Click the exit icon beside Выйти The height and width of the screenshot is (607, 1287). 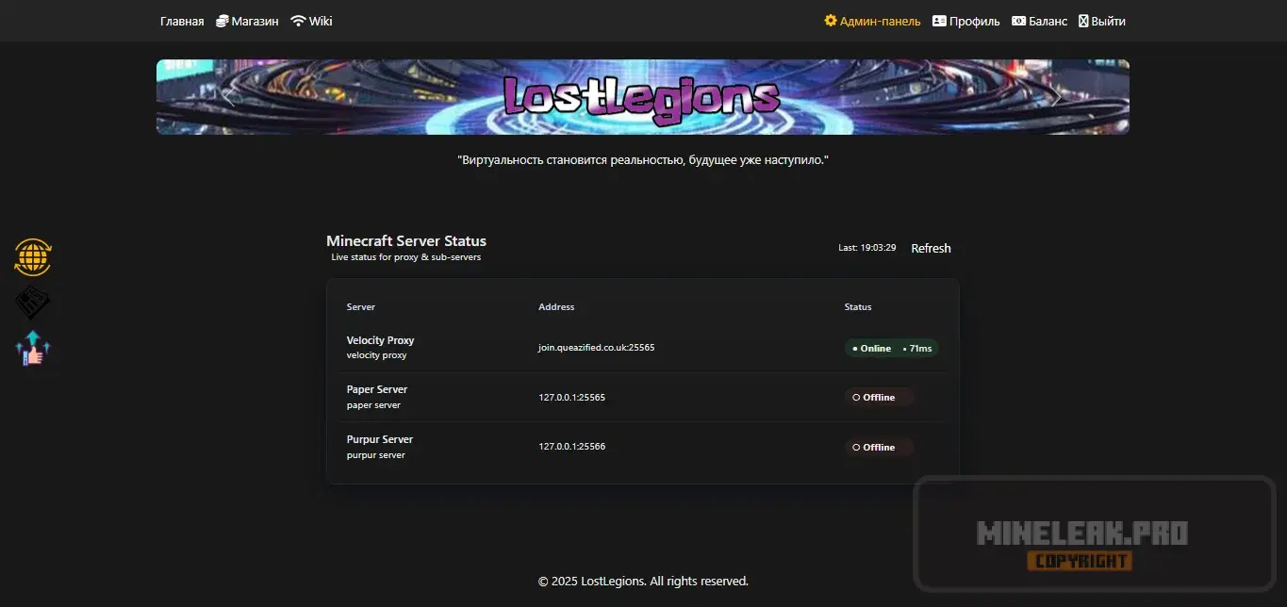point(1083,21)
